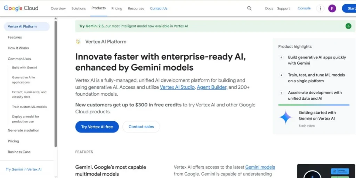Image resolution: width=356 pixels, height=178 pixels.
Task: Open the Gemini models link
Action: (x=260, y=167)
